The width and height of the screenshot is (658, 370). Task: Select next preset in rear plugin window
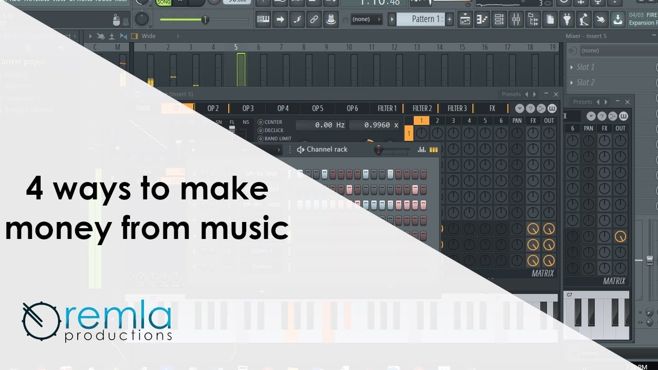[606, 102]
